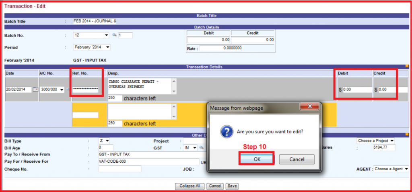
Task: Open the date calendar picker icon
Action: (x=35, y=89)
